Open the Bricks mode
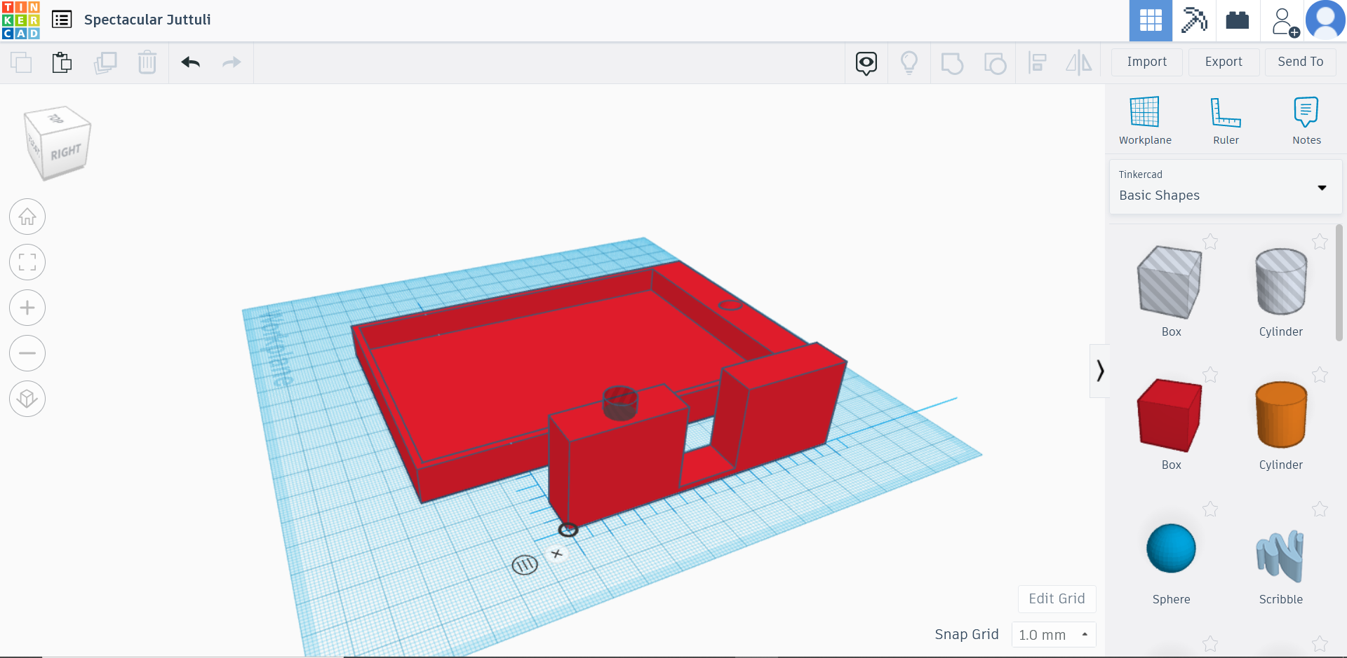This screenshot has height=658, width=1347. 1238,20
